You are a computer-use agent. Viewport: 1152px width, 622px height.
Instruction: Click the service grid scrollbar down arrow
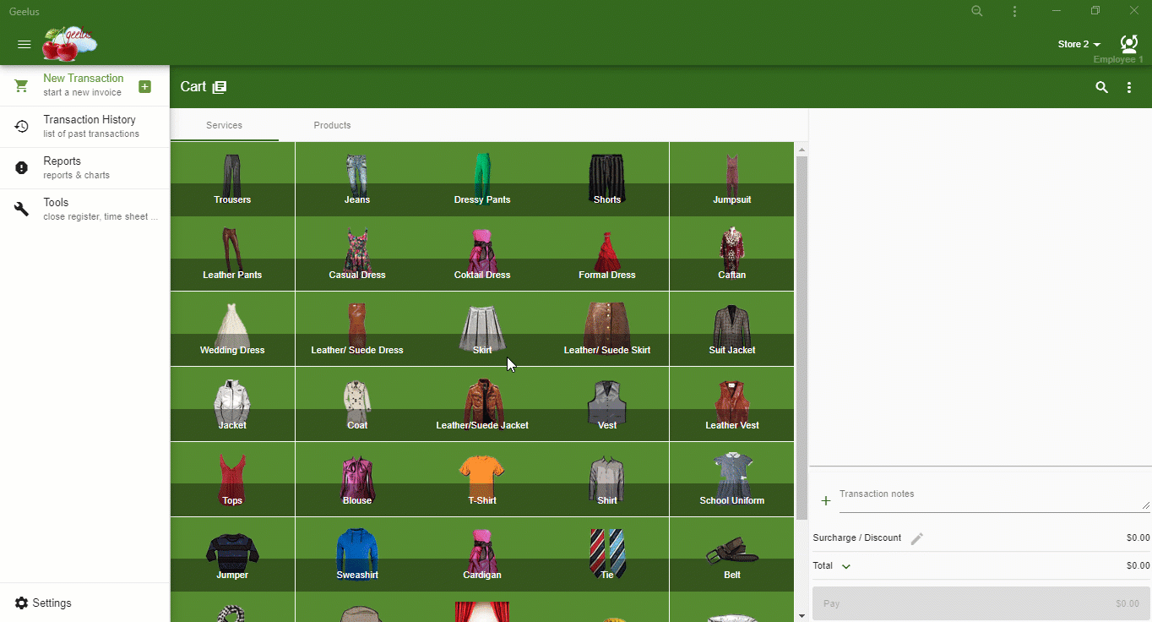tap(802, 615)
